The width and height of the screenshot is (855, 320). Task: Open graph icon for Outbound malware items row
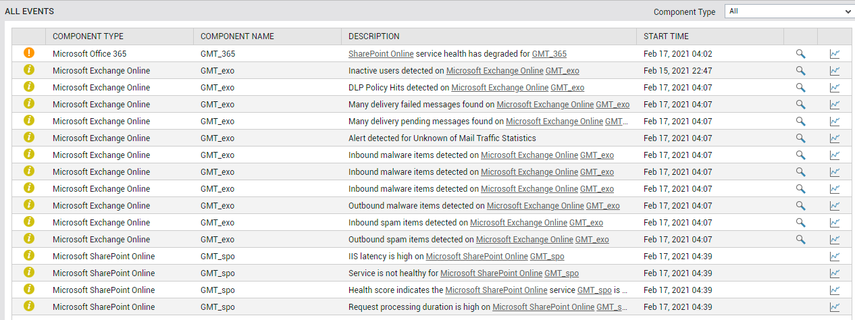click(x=835, y=206)
